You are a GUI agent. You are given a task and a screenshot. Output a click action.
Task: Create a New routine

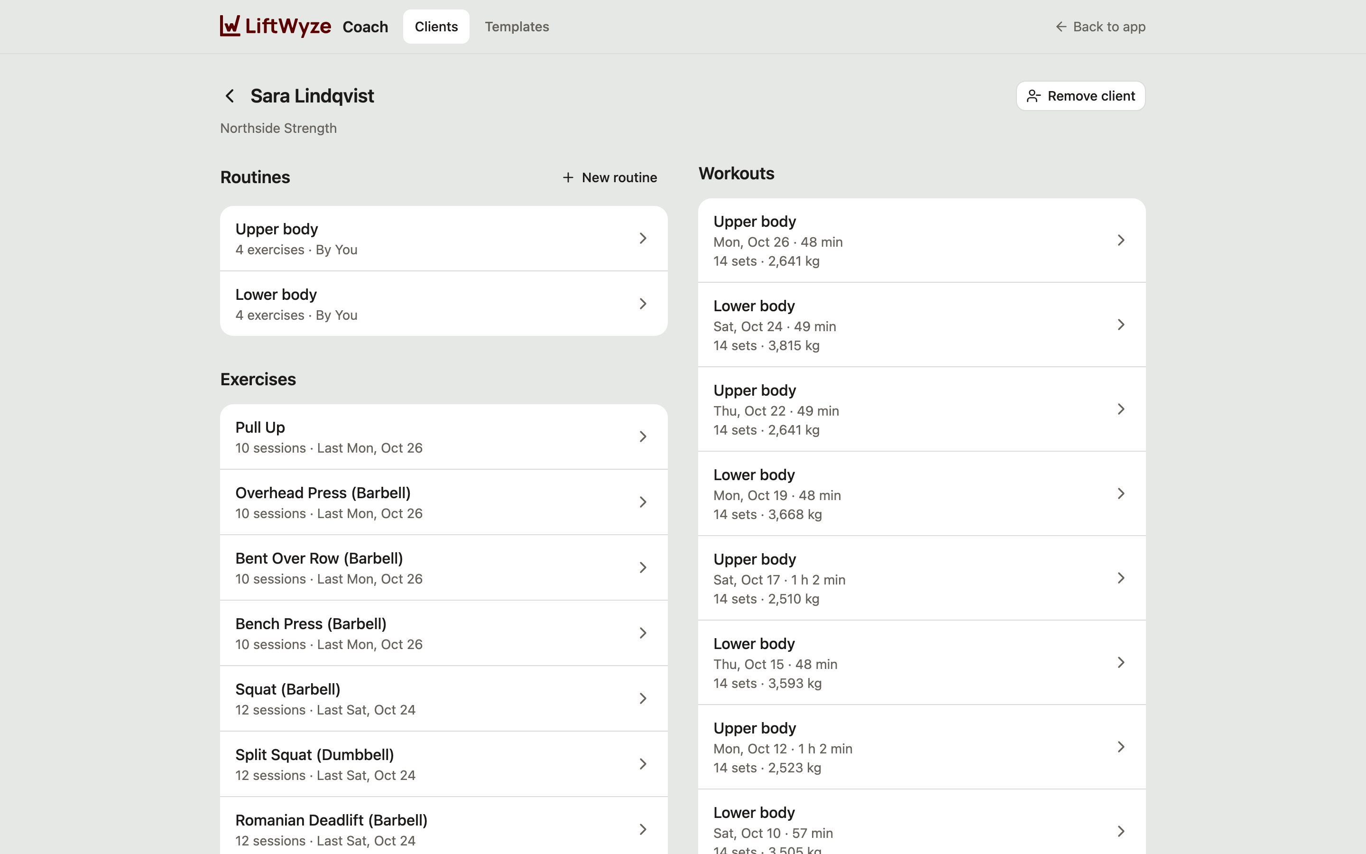coord(609,177)
